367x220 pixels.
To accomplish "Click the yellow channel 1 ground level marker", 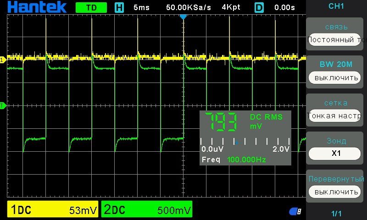I will 3,60.
